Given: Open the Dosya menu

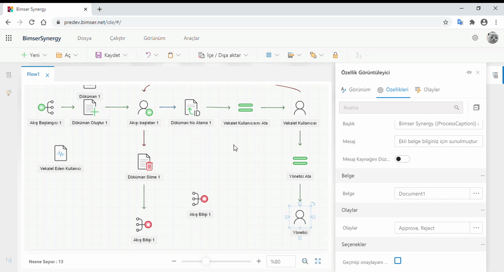Looking at the screenshot, I should pyautogui.click(x=85, y=38).
